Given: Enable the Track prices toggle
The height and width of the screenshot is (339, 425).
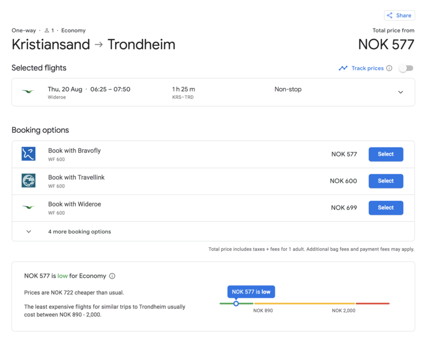Looking at the screenshot, I should (x=406, y=68).
